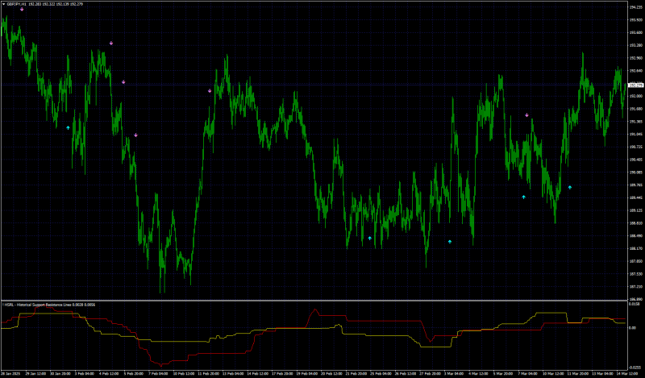Image resolution: width=645 pixels, height=378 pixels.
Task: Select the pink down arrow above 4 Feb 12:00
Action: coord(111,43)
